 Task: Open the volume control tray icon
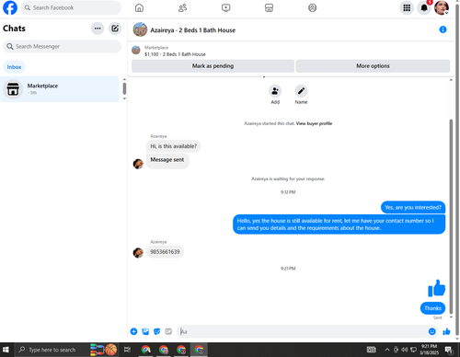coord(405,350)
